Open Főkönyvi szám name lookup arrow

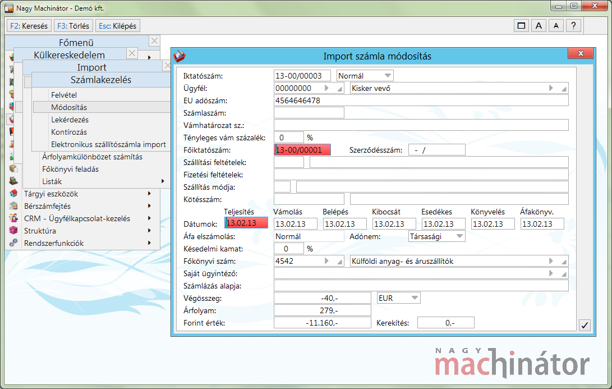coord(551,261)
